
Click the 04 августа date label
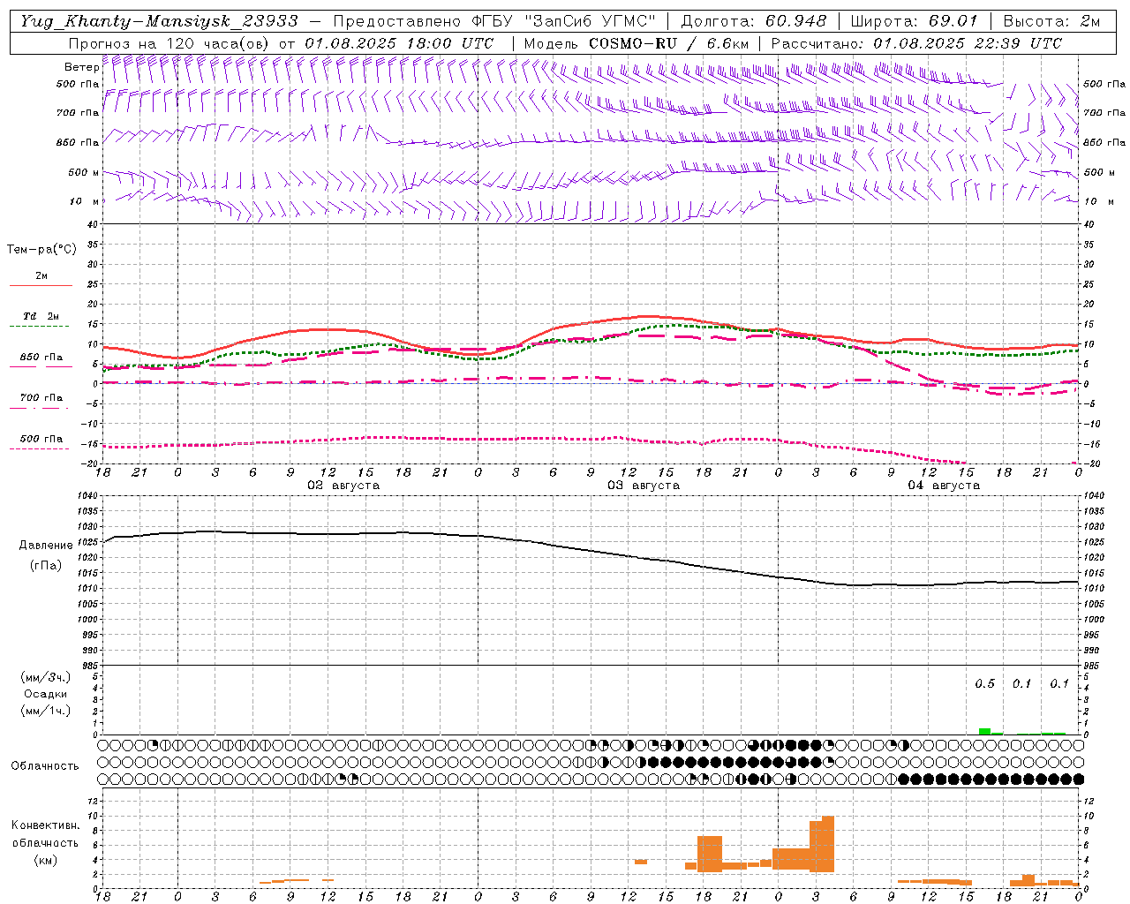coord(944,486)
